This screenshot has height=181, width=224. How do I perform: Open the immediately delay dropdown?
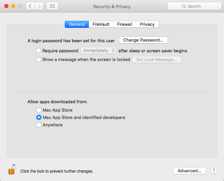pos(98,51)
